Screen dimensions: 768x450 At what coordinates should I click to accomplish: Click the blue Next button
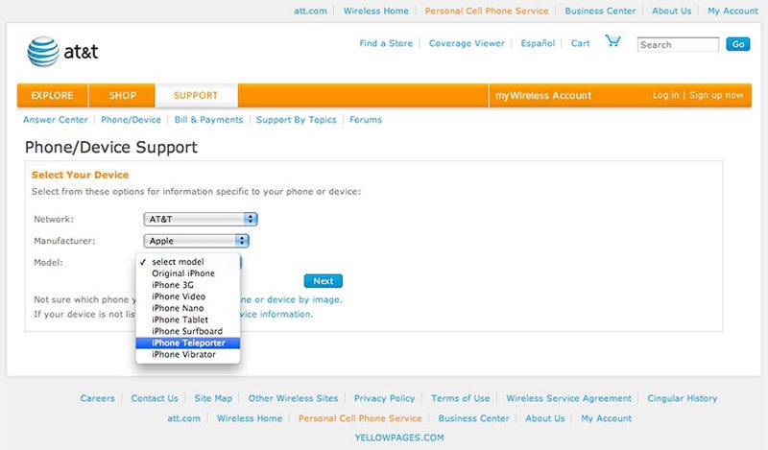tap(324, 281)
